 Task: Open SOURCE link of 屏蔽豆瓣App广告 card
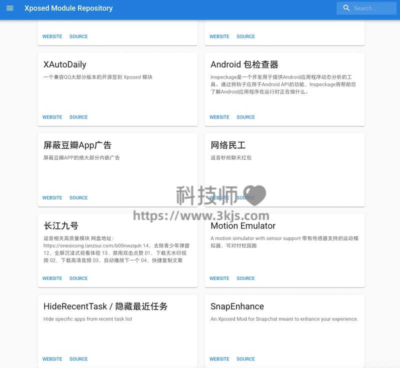click(78, 197)
